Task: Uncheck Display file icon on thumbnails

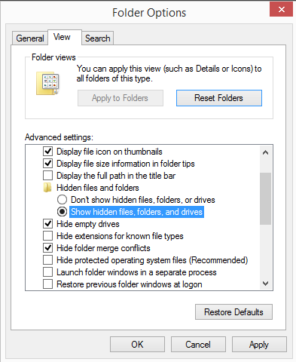Action: [47, 152]
